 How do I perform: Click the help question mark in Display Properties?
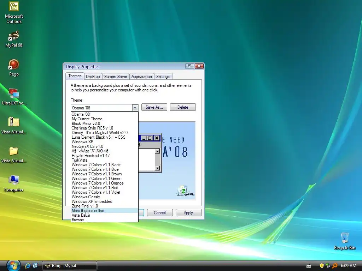pyautogui.click(x=189, y=66)
